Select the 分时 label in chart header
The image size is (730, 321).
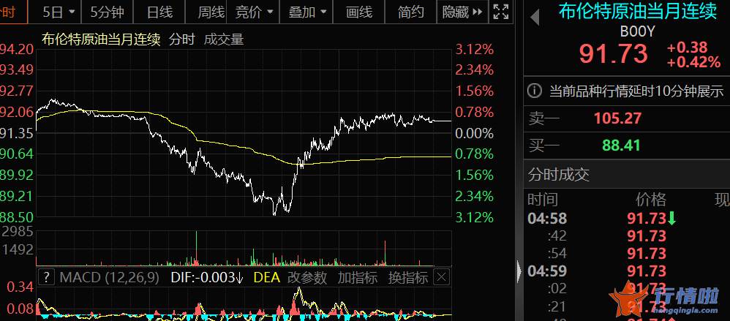pyautogui.click(x=181, y=39)
